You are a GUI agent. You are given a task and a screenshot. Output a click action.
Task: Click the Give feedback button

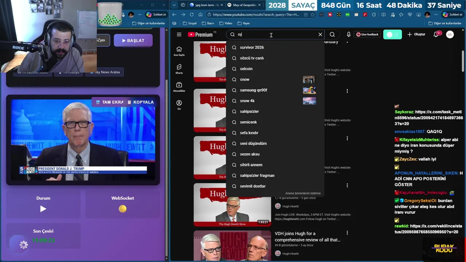[367, 35]
